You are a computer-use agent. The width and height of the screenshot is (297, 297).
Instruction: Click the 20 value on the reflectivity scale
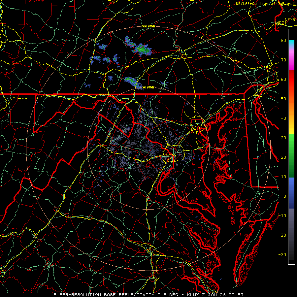point(283,157)
